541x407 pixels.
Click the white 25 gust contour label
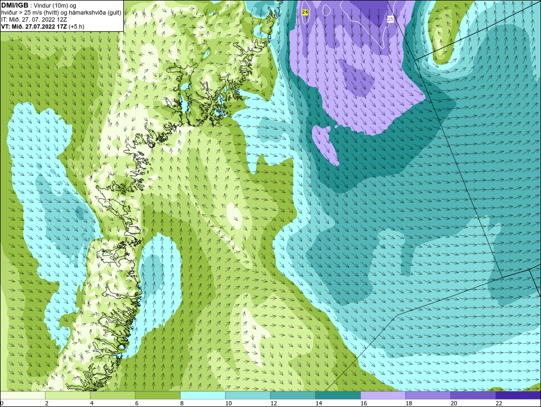coord(390,19)
